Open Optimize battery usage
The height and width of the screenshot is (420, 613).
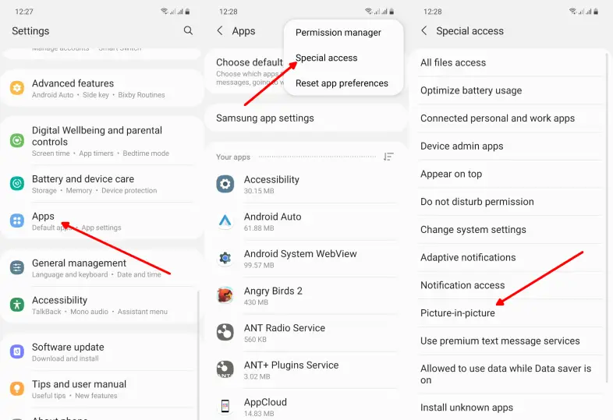510,90
